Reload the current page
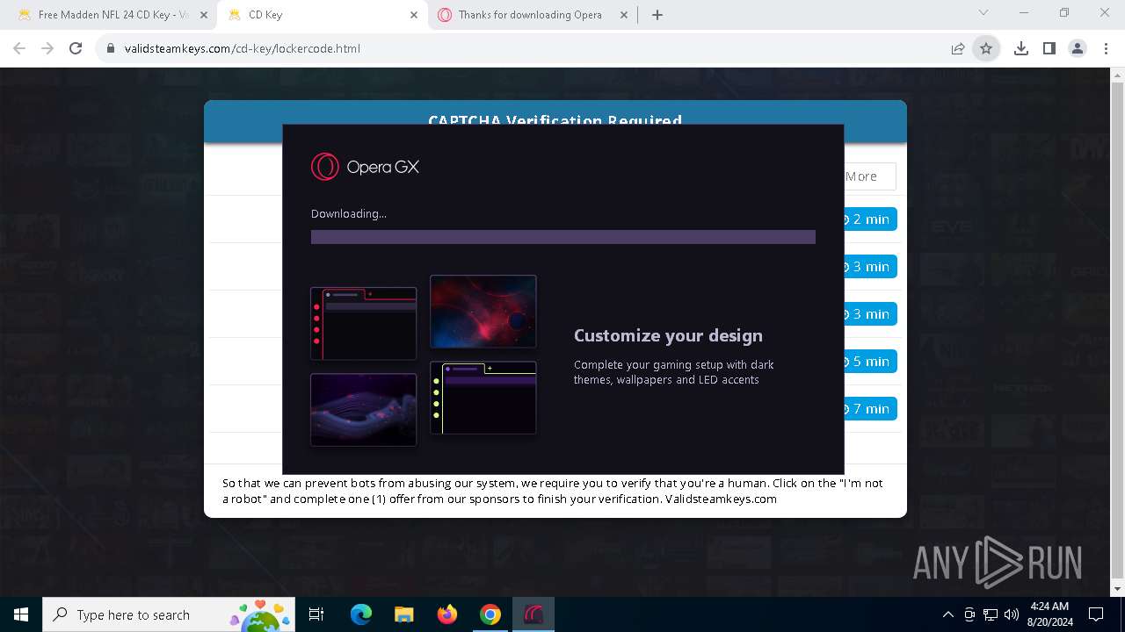The width and height of the screenshot is (1125, 632). pos(76,48)
